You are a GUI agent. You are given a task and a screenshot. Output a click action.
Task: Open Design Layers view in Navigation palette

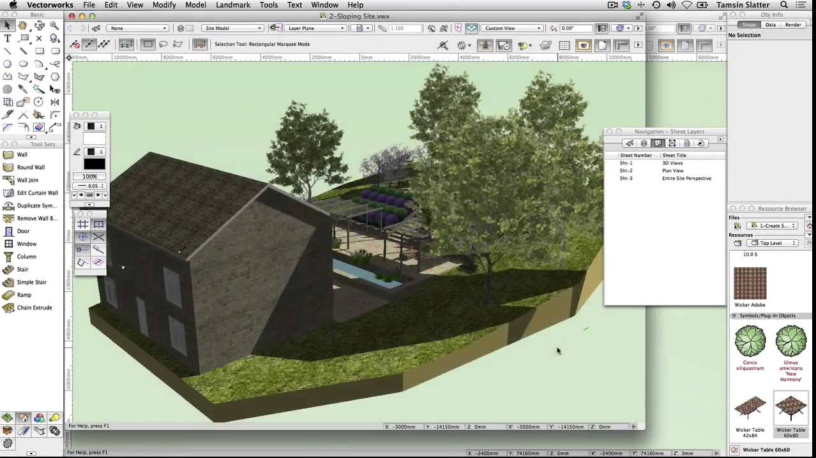coord(644,143)
